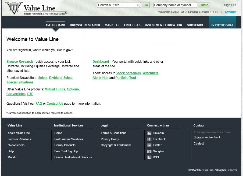243x176 pixels.
Task: Open Professional Solutions link
Action: tap(69, 139)
